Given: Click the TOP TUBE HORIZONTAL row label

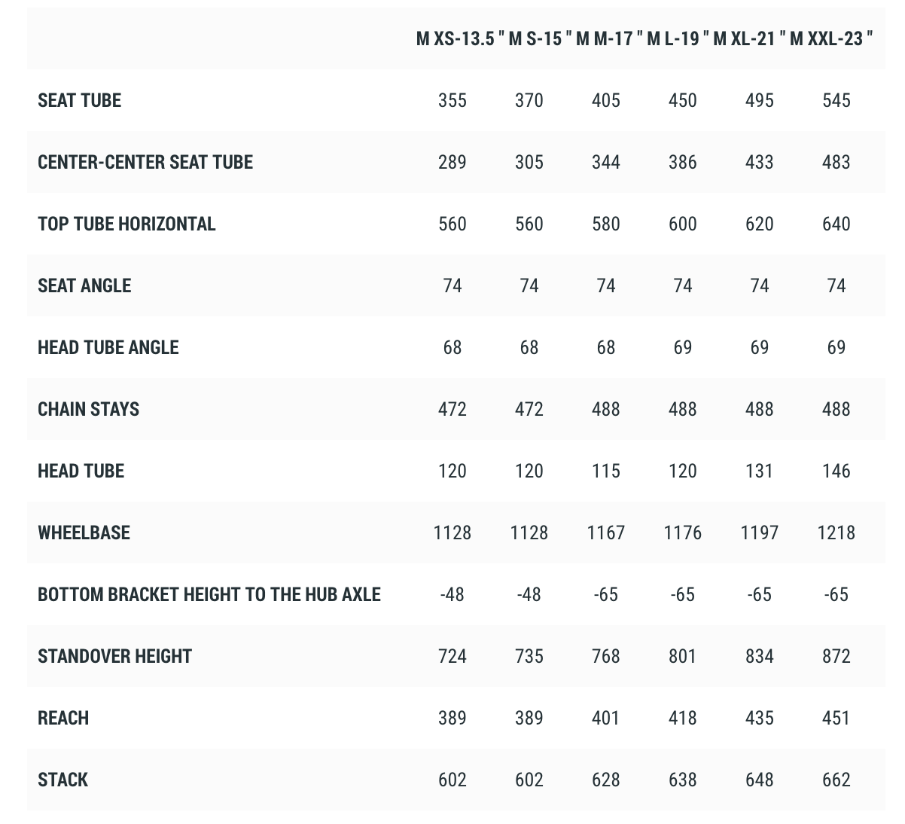Looking at the screenshot, I should (126, 224).
